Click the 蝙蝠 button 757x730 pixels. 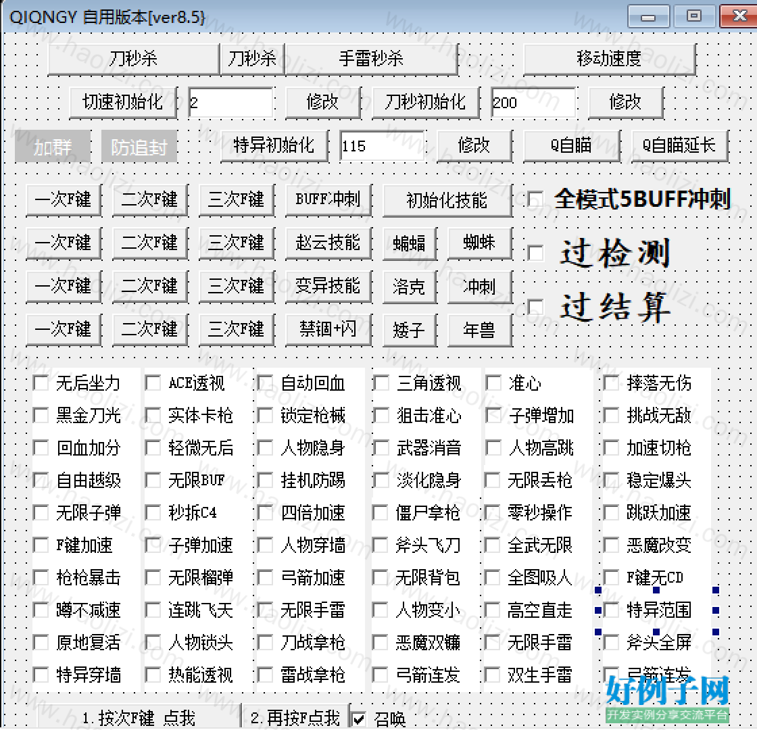[410, 243]
